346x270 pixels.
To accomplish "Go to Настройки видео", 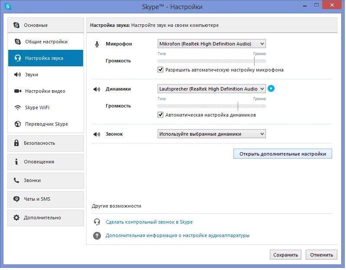I will point(45,91).
